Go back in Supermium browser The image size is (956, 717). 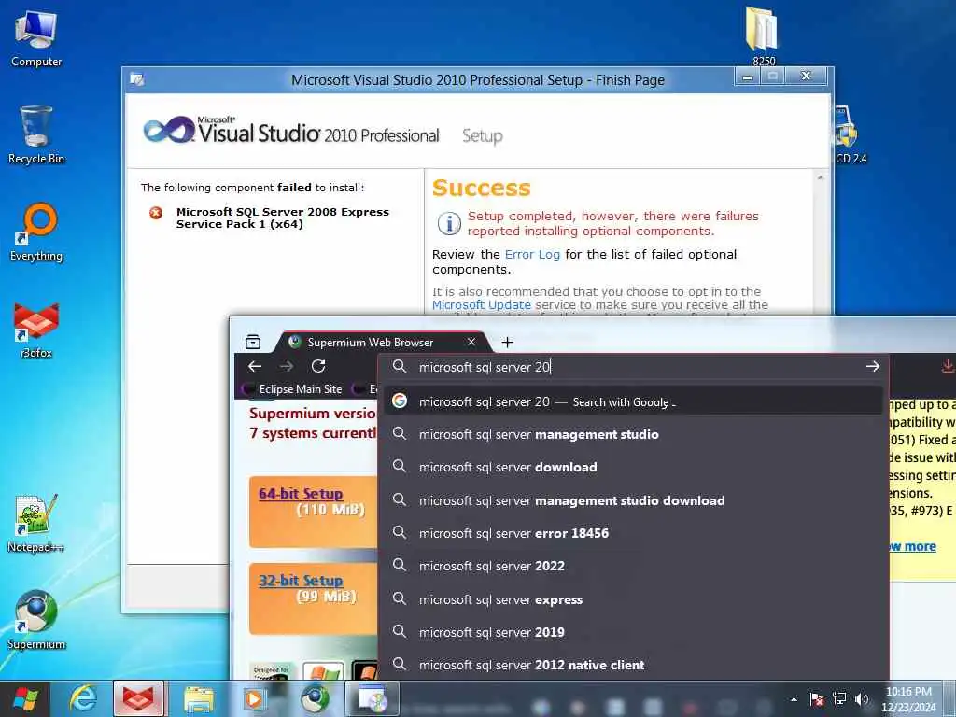tap(255, 366)
